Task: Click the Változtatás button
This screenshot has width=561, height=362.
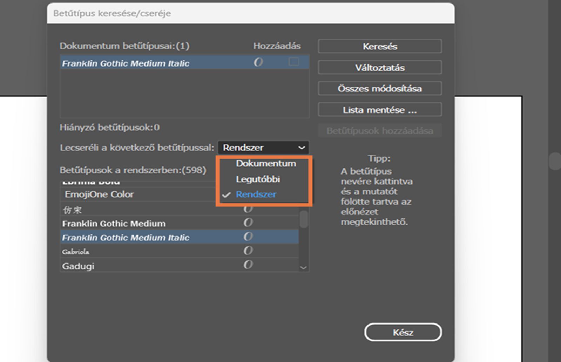Action: (380, 67)
